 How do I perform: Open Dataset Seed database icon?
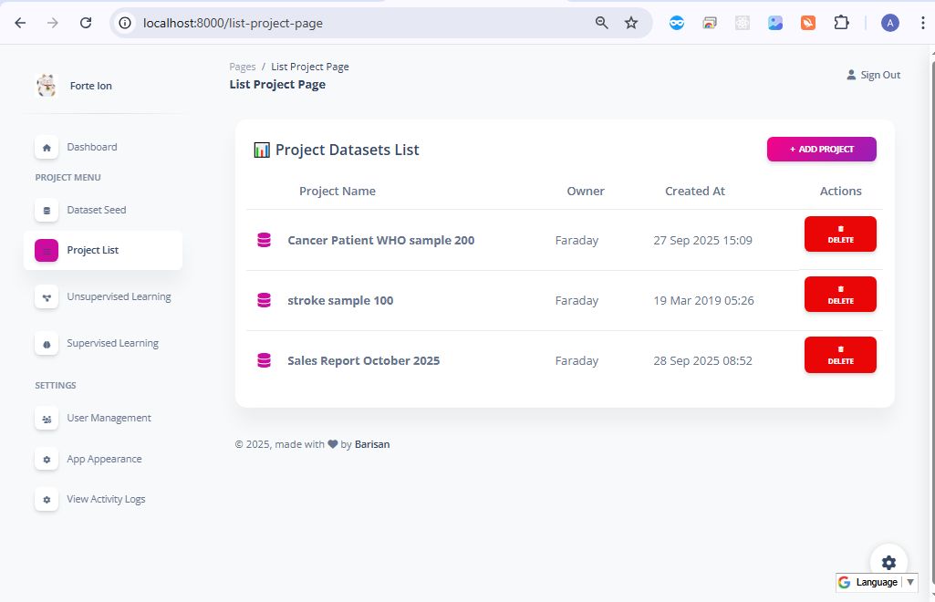[47, 210]
